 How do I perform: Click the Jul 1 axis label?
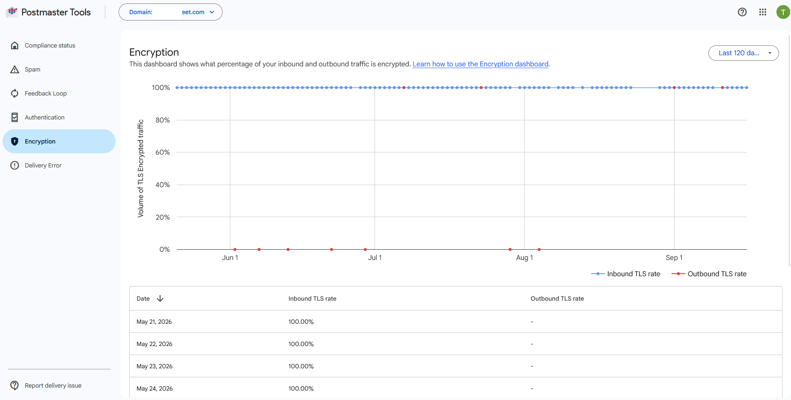(375, 257)
